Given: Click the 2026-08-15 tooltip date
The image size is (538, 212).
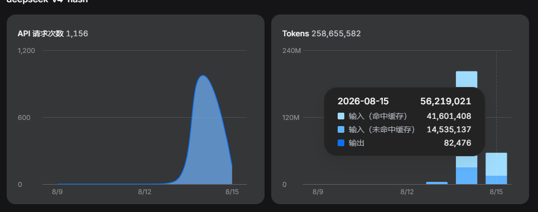Looking at the screenshot, I should 363,101.
